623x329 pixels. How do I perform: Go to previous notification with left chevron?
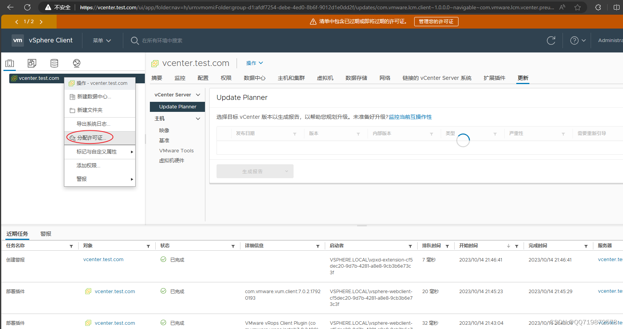point(17,22)
